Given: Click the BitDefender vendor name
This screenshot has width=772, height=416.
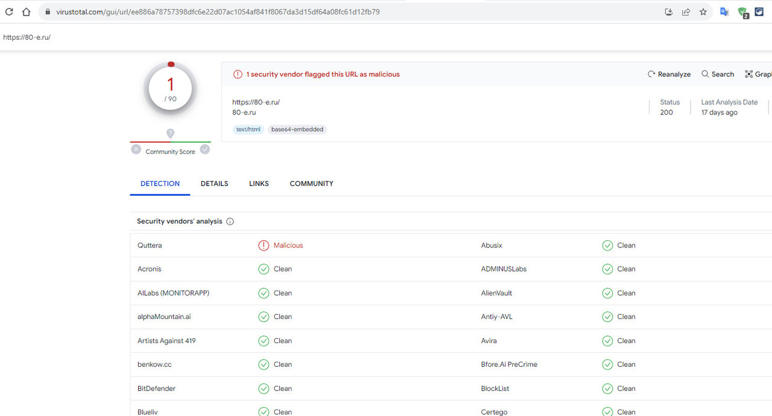Looking at the screenshot, I should (x=157, y=388).
